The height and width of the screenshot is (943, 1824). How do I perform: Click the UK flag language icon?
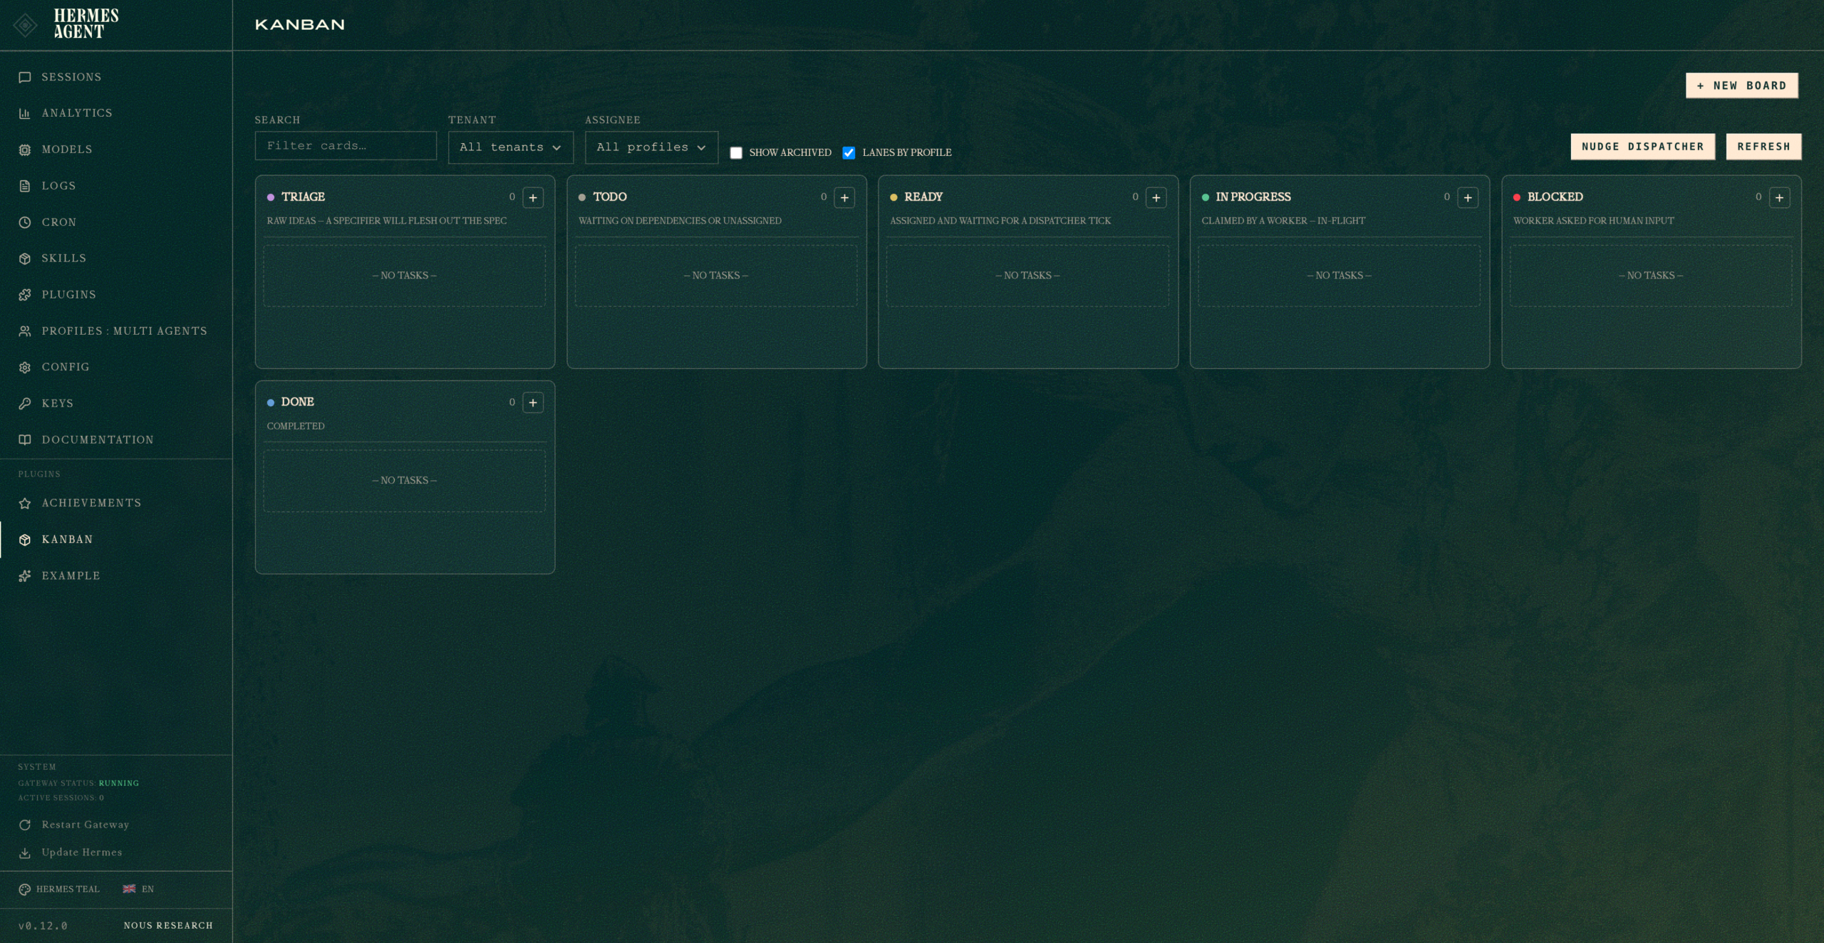coord(129,889)
